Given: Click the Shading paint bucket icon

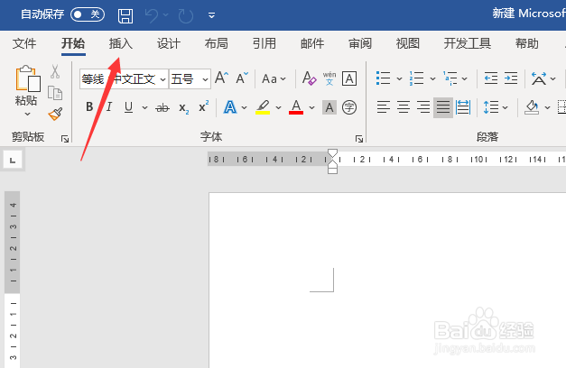Looking at the screenshot, I should click(x=532, y=107).
